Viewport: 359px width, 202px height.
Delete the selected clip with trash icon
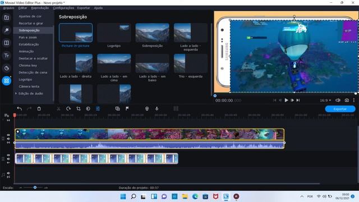click(x=39, y=108)
